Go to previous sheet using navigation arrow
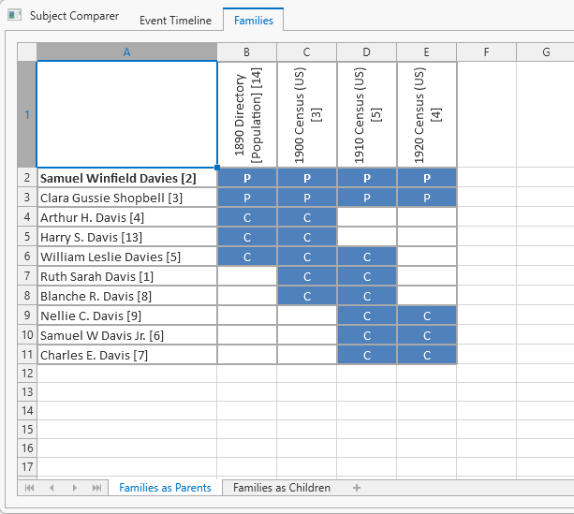Screen dimensions: 574x514 pyautogui.click(x=52, y=488)
